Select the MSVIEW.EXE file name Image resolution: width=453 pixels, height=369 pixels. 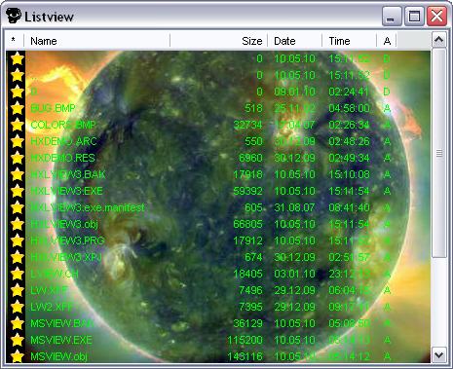(61, 340)
